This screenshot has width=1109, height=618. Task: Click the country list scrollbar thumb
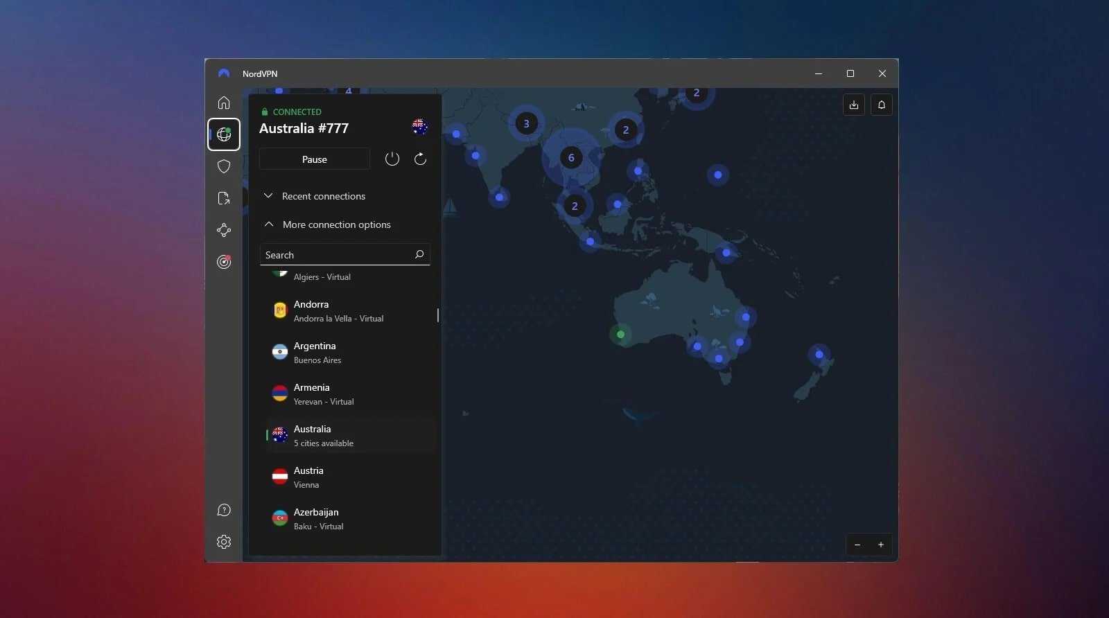[438, 315]
